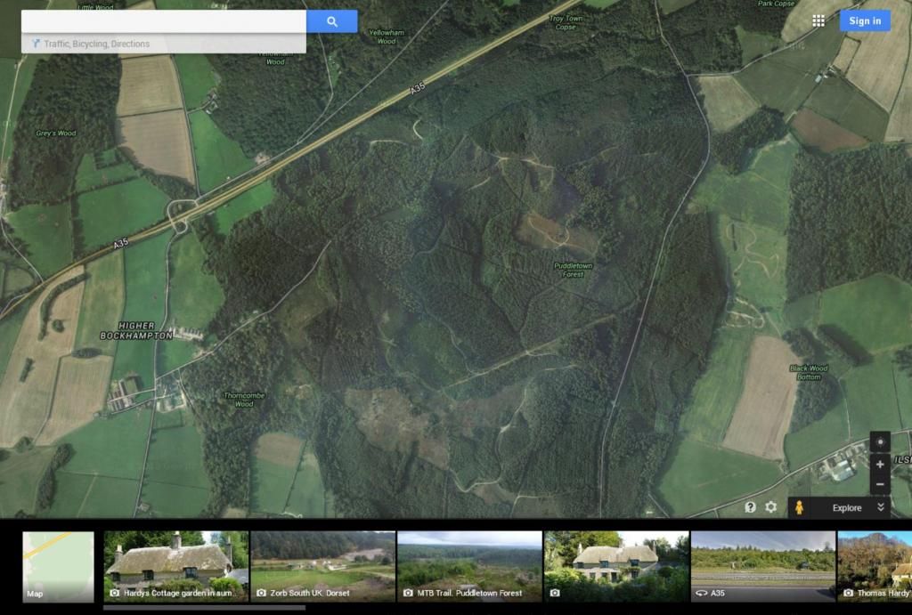This screenshot has height=615, width=912.
Task: Show my location with the compass target
Action: pyautogui.click(x=880, y=442)
